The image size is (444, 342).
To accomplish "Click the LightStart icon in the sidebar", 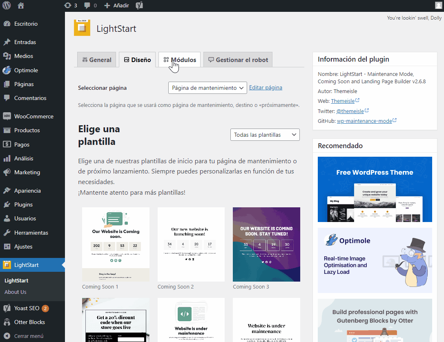I will pyautogui.click(x=7, y=265).
